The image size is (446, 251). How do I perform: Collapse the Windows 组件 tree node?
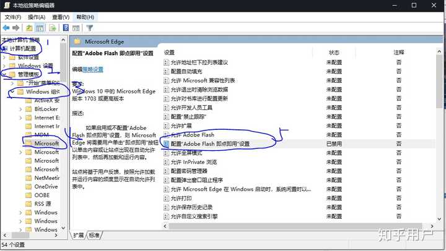click(12, 91)
